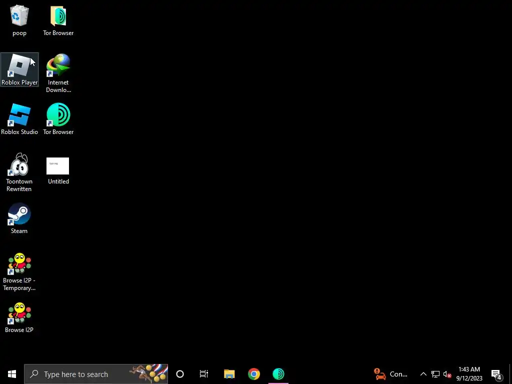This screenshot has height=384, width=512.
Task: Select the Recycle Bin named poop
Action: tap(19, 20)
